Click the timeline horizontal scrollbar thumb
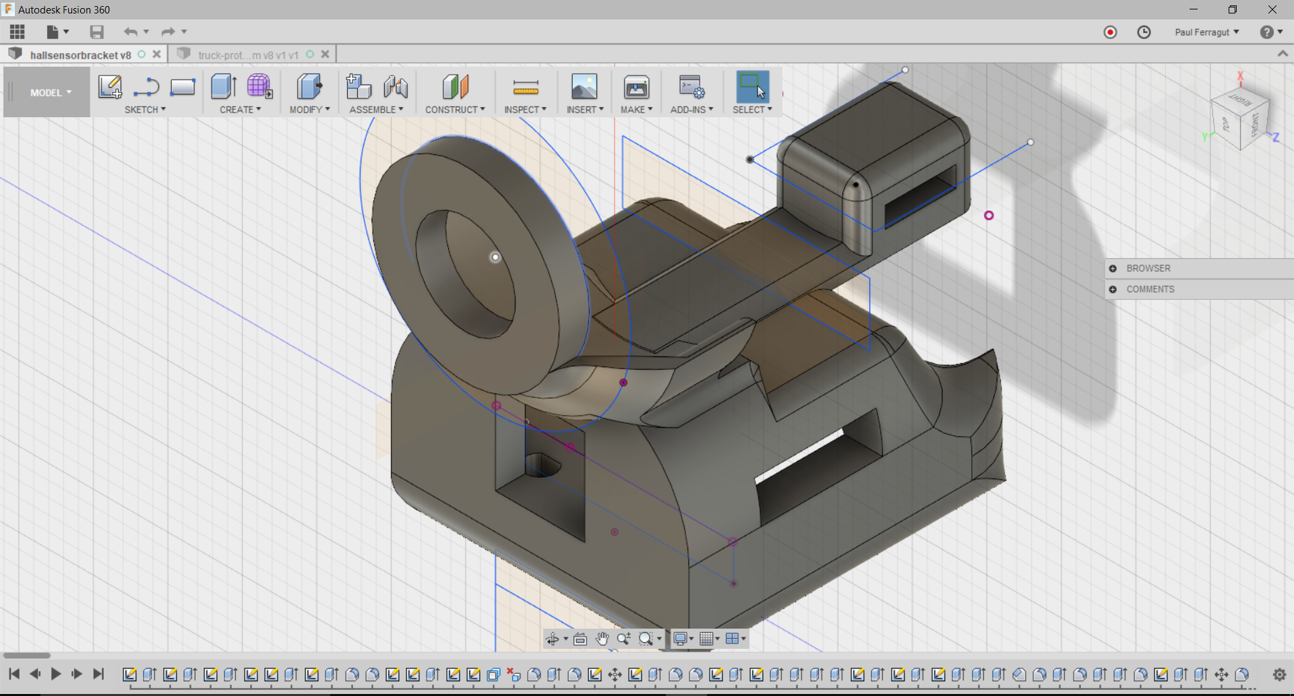Image resolution: width=1294 pixels, height=696 pixels. click(27, 655)
